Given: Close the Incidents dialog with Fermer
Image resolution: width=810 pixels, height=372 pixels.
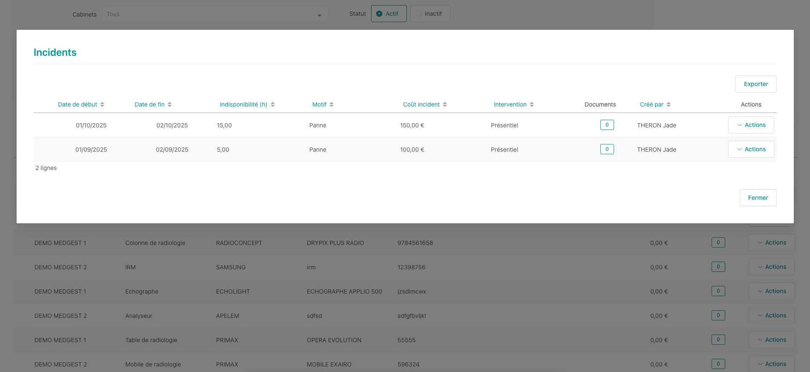Looking at the screenshot, I should point(758,198).
